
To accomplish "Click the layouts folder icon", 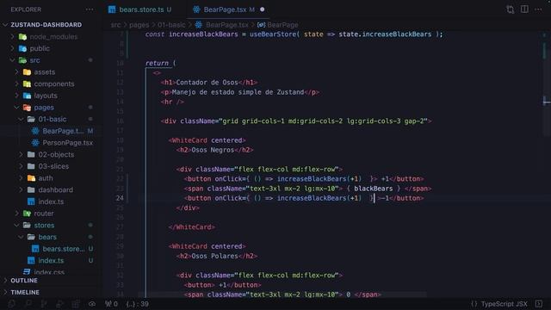I will pyautogui.click(x=27, y=96).
